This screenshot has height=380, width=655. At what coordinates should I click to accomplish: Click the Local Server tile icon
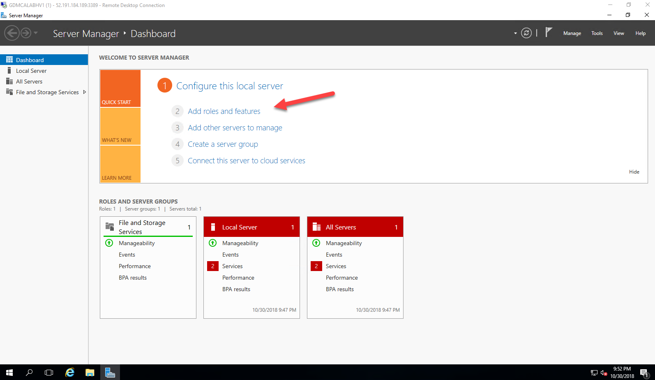click(213, 227)
